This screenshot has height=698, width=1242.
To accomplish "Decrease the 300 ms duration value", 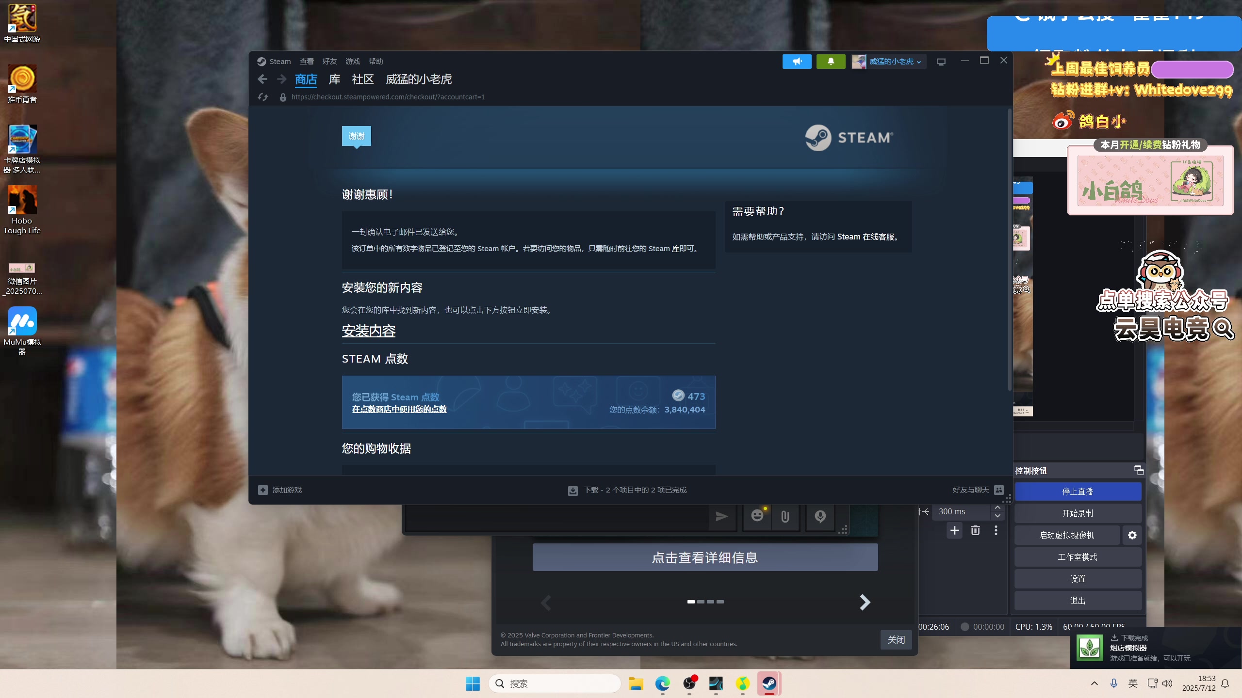I will [997, 516].
